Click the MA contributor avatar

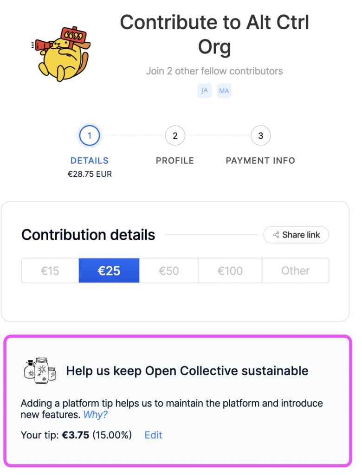click(x=224, y=90)
